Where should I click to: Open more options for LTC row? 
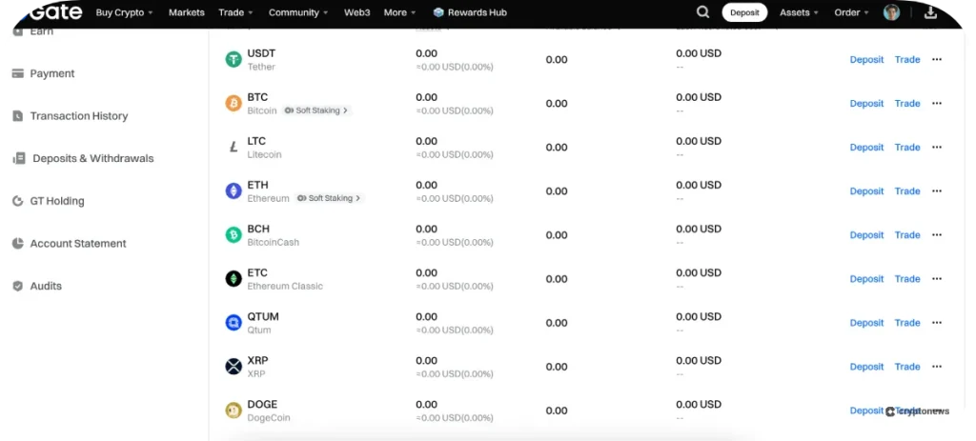(x=937, y=148)
